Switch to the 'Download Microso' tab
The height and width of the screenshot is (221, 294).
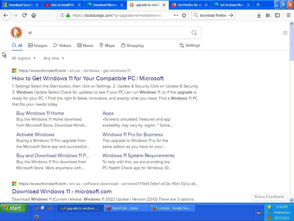105,5
